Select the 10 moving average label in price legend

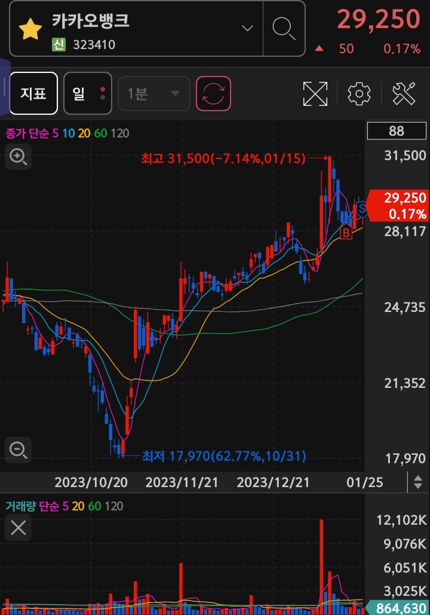click(x=68, y=133)
